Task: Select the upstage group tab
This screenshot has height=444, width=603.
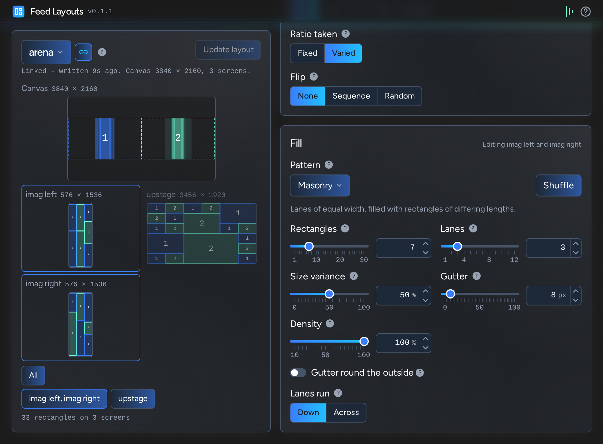Action: (133, 399)
